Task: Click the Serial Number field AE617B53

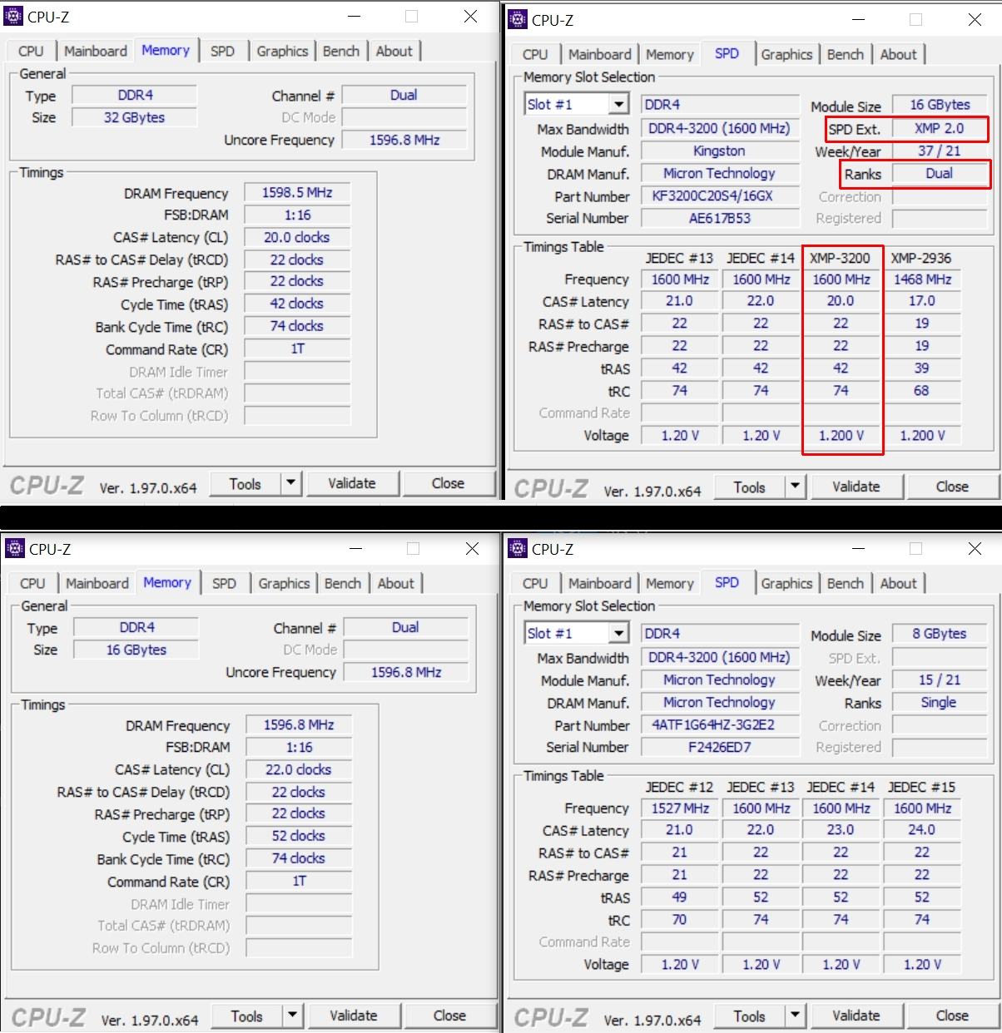Action: coord(720,218)
